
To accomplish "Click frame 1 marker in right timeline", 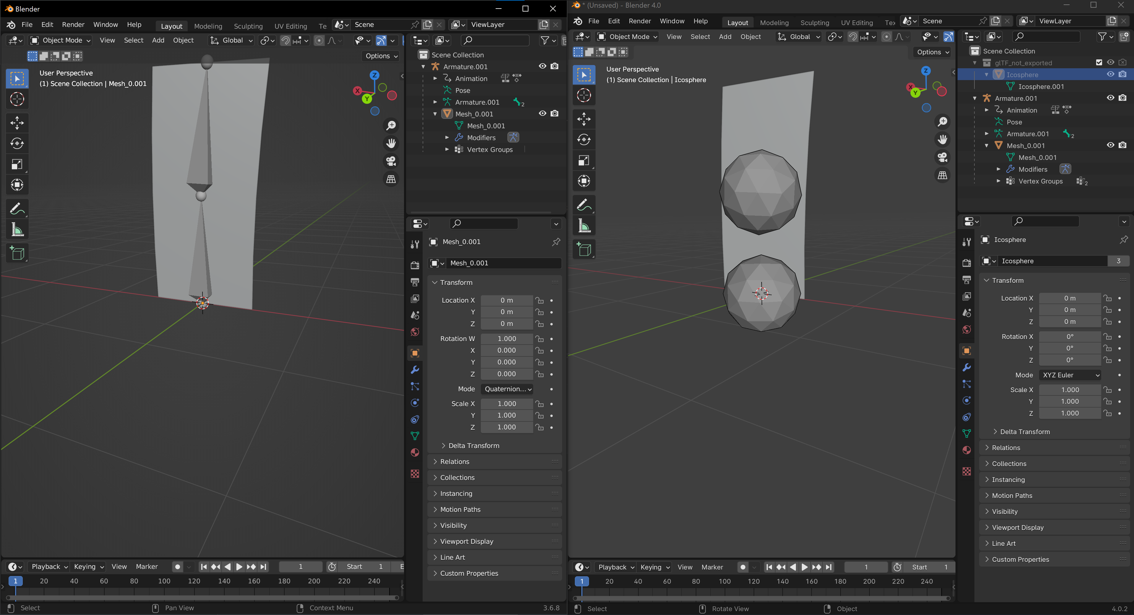I will [581, 582].
